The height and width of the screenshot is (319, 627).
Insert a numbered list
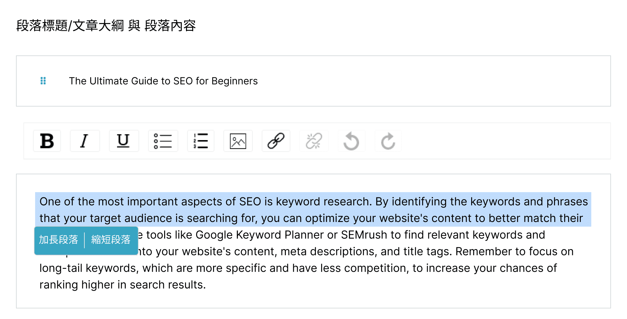[201, 141]
